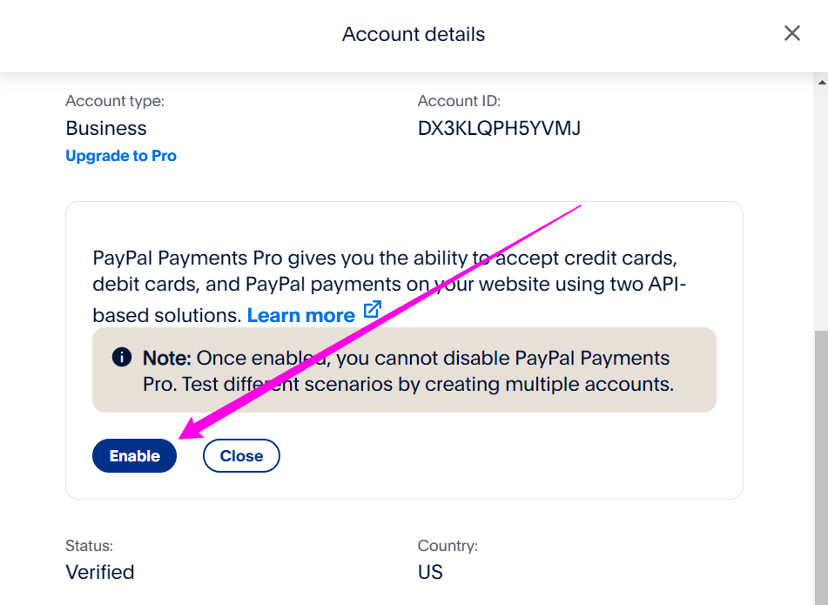Enable PayPal Payments Pro
Screen dimensions: 828x605
134,455
